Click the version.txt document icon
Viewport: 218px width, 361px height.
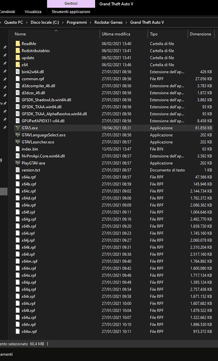pyautogui.click(x=18, y=170)
